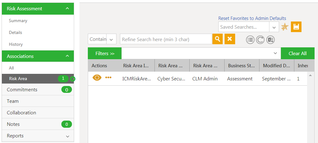Viewport: 318px width, 143px height.
Task: Save the search with the floppy disk icon
Action: pyautogui.click(x=296, y=27)
